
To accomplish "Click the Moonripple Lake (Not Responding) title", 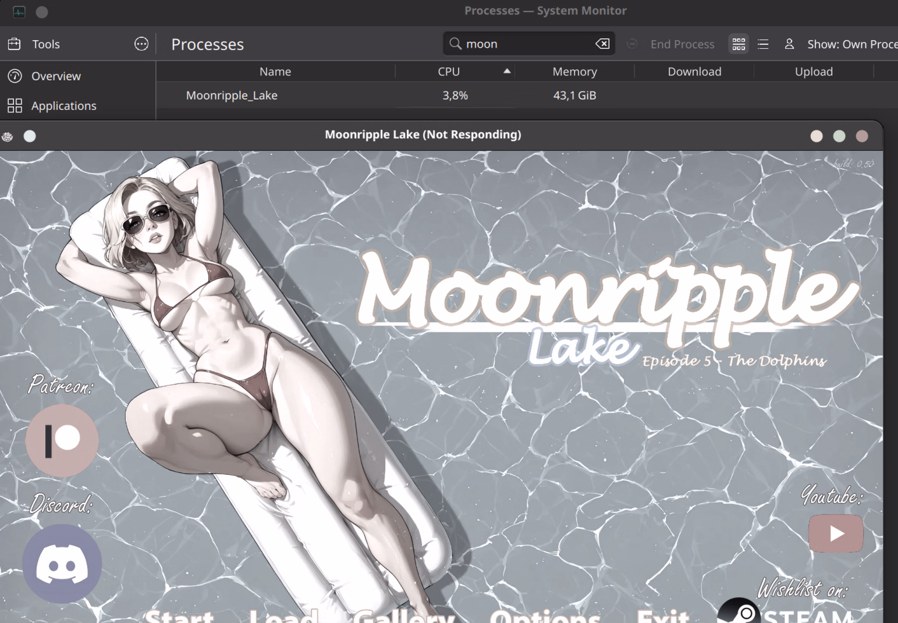I will click(x=423, y=134).
